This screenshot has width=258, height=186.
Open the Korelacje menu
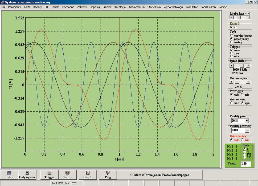(x=120, y=7)
